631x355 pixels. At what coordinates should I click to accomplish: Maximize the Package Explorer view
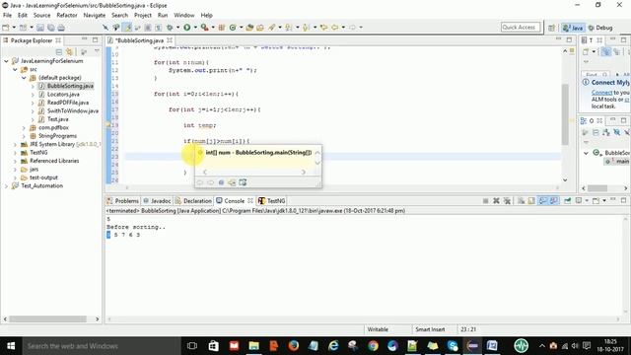pyautogui.click(x=95, y=39)
